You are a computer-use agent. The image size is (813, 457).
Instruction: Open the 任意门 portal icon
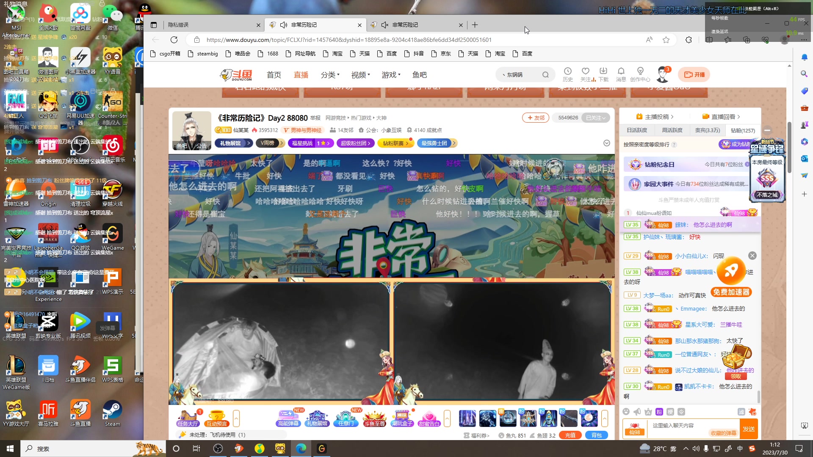(346, 418)
